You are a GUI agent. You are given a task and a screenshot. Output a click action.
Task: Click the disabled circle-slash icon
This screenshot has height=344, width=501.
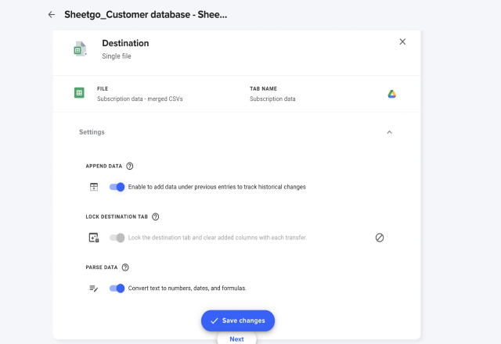[380, 238]
